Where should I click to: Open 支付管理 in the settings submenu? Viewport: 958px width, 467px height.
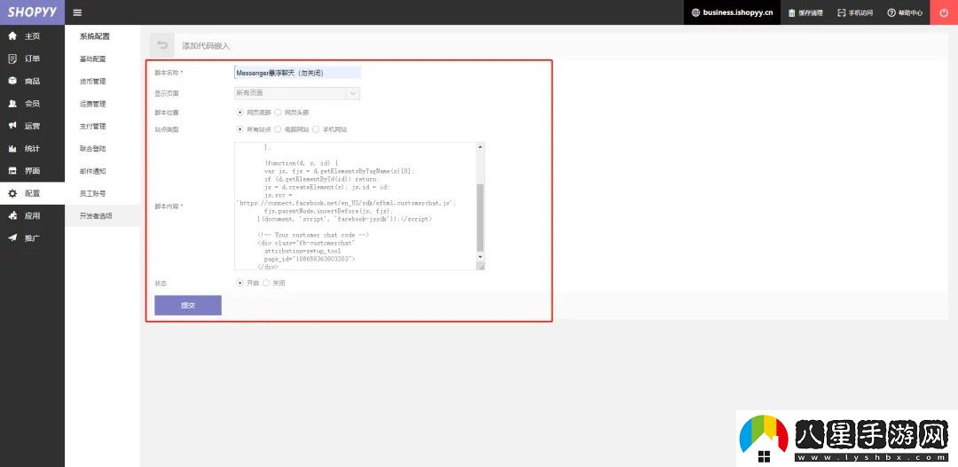tap(92, 127)
